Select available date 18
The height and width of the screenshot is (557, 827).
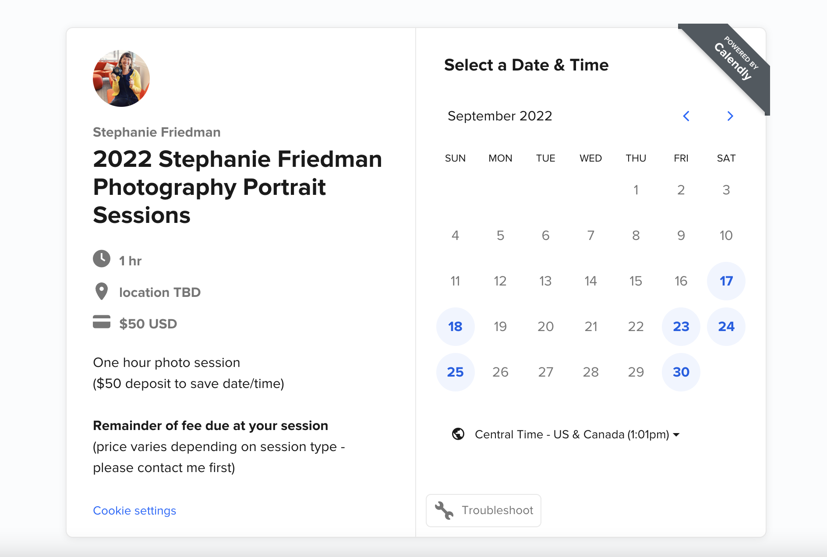(x=455, y=327)
